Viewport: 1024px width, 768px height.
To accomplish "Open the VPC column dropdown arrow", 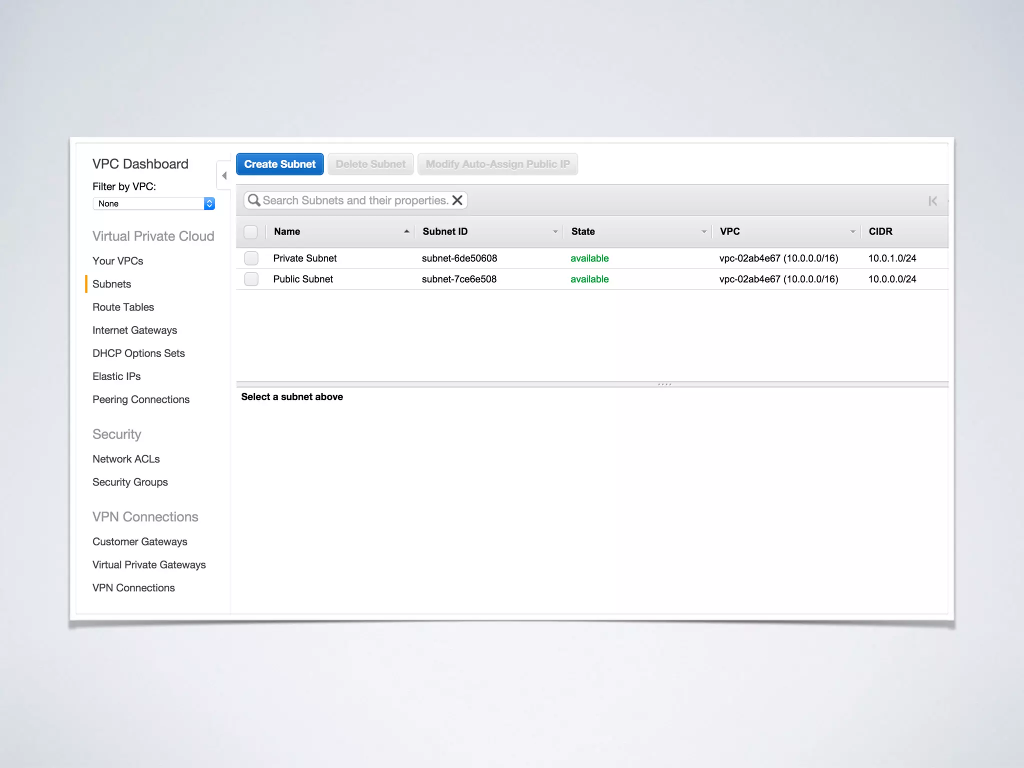I will coord(852,231).
